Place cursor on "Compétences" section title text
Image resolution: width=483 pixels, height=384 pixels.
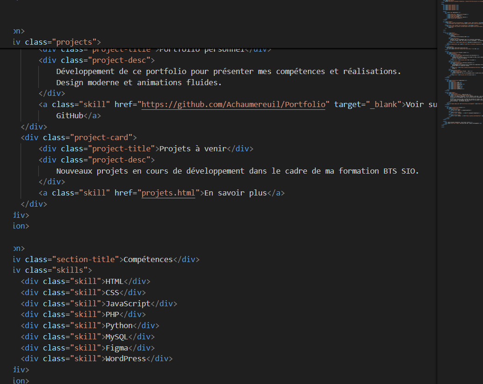pyautogui.click(x=148, y=259)
